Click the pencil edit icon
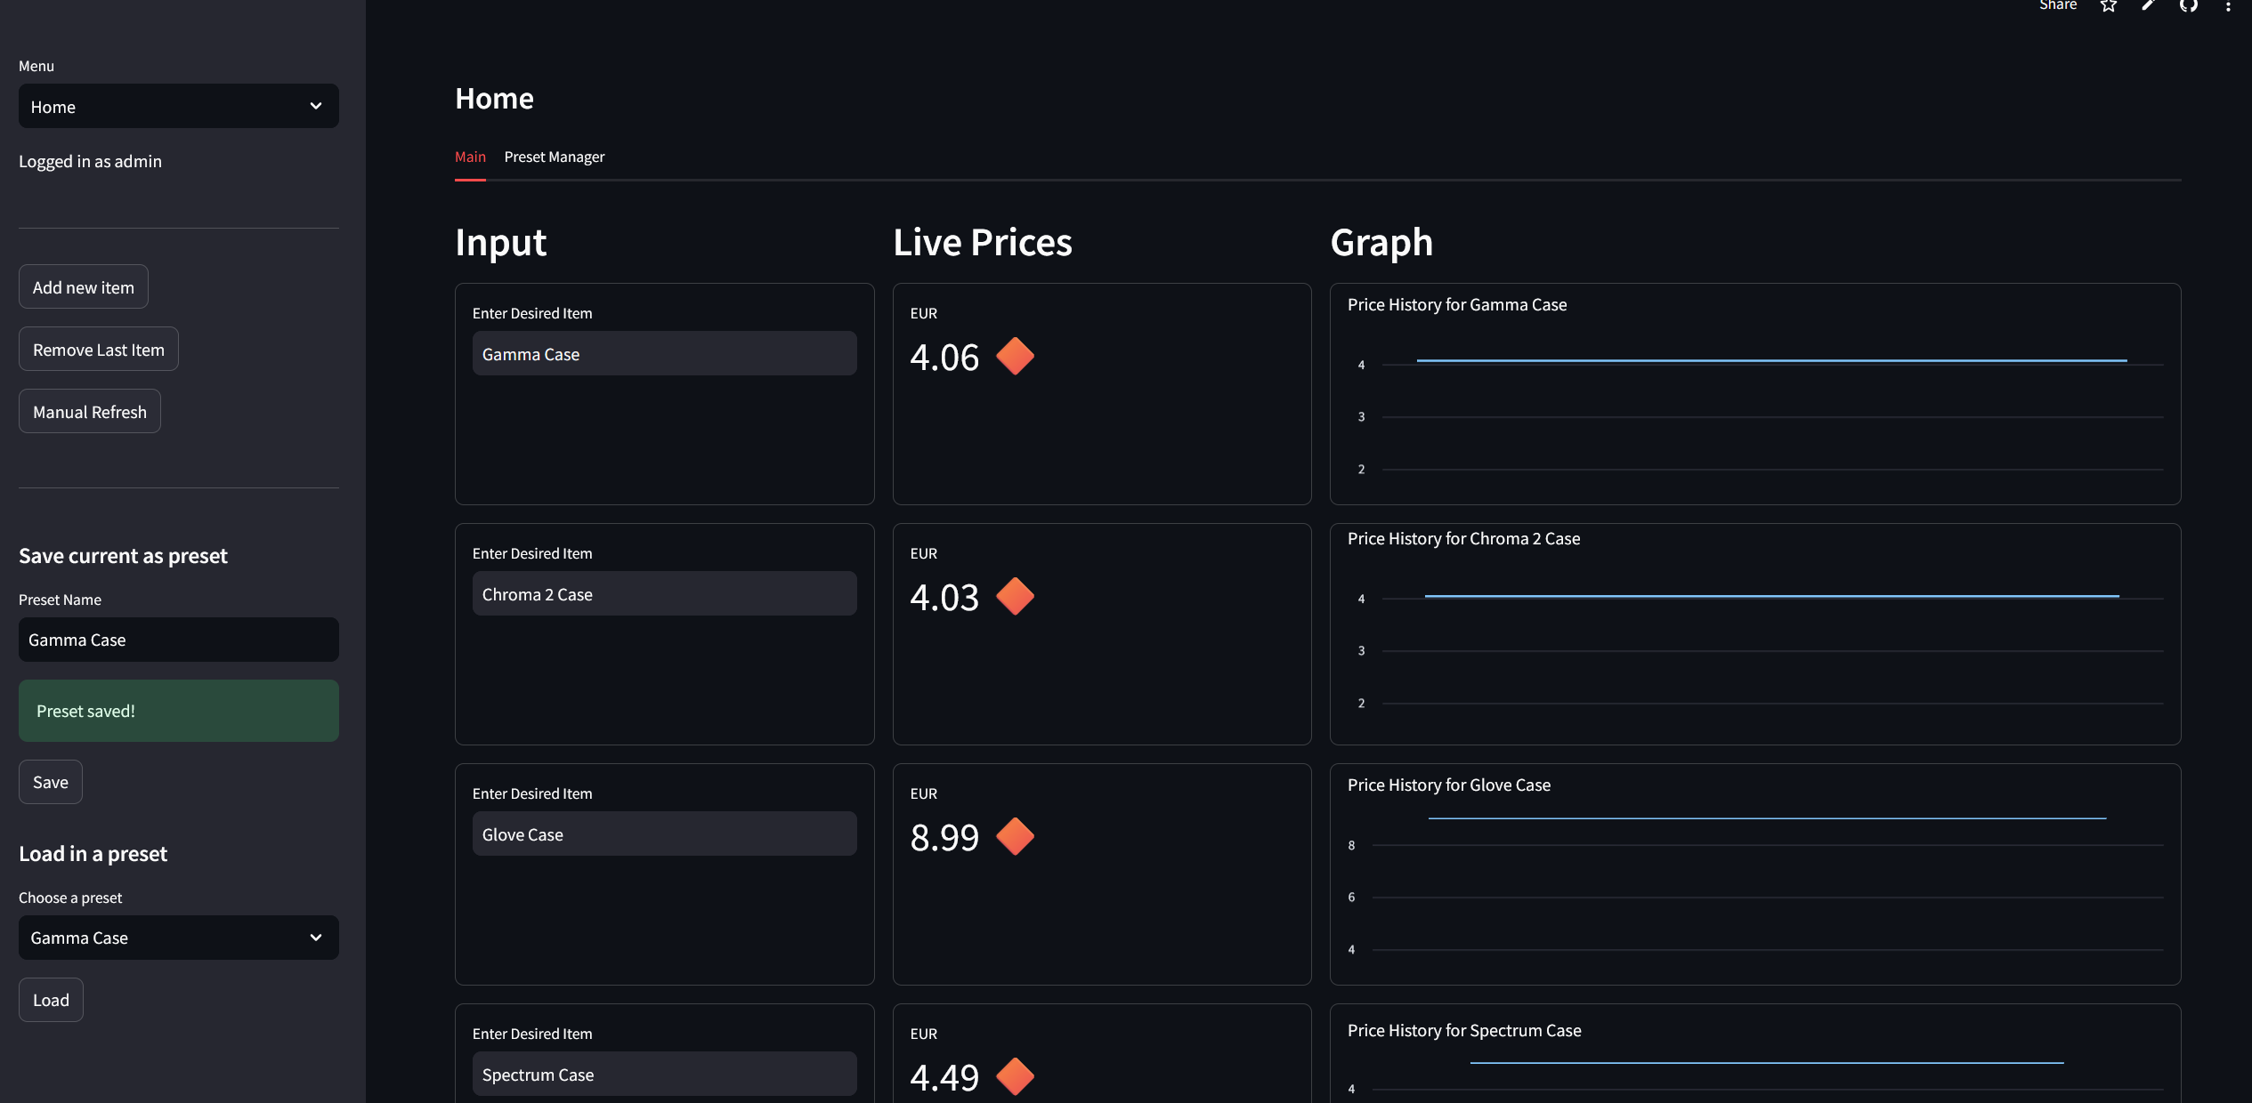The width and height of the screenshot is (2252, 1103). tap(2148, 5)
